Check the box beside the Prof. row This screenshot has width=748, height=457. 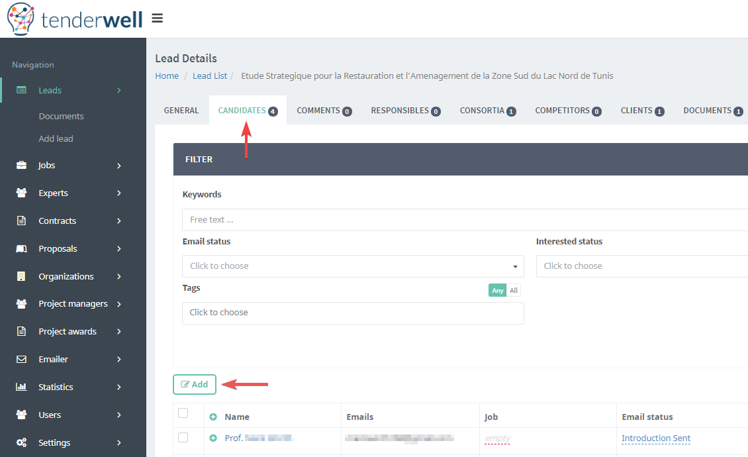coord(183,438)
